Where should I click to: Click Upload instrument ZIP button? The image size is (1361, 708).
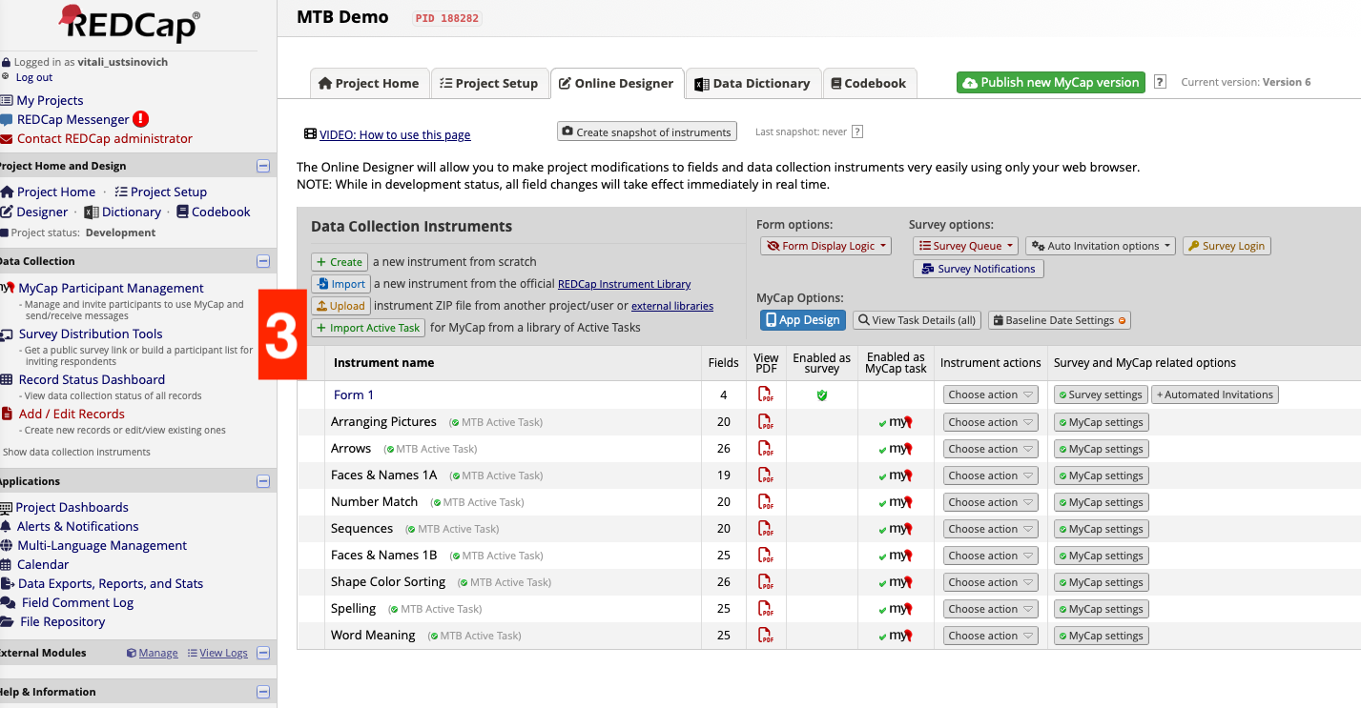[340, 306]
